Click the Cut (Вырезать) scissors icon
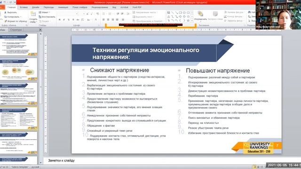 pyautogui.click(x=5, y=12)
